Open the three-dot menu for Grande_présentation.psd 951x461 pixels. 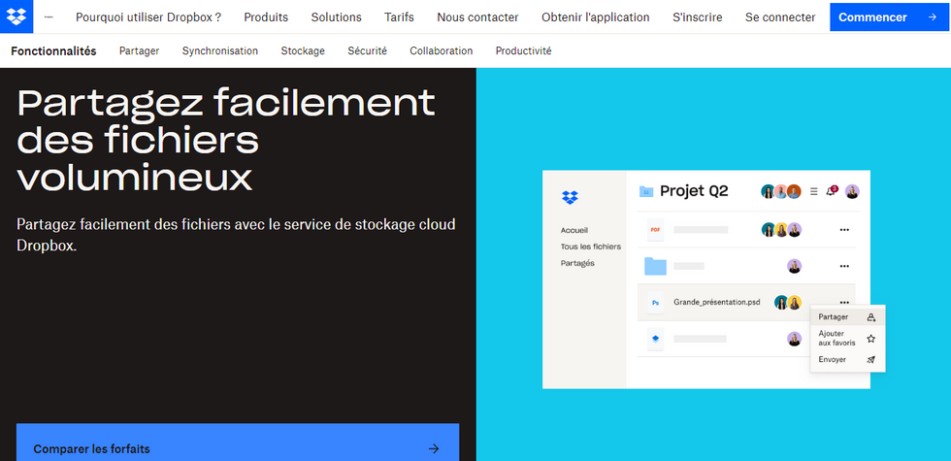(x=843, y=302)
